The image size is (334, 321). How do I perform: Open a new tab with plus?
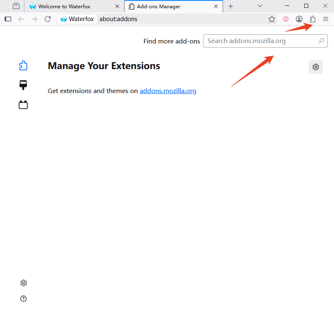(x=230, y=6)
